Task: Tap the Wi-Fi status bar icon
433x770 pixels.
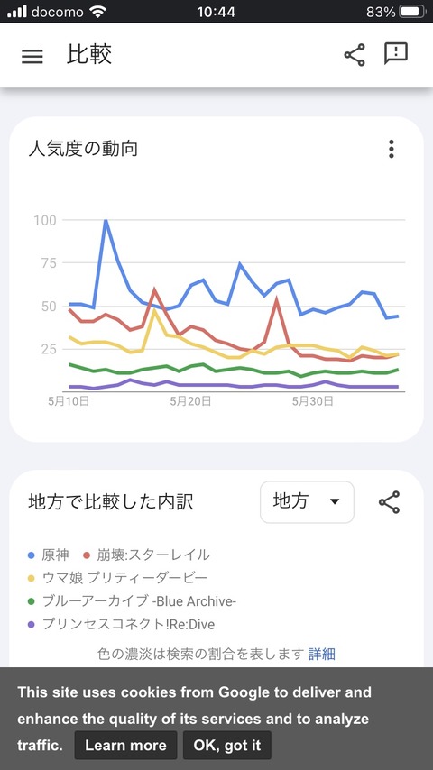Action: tap(98, 12)
